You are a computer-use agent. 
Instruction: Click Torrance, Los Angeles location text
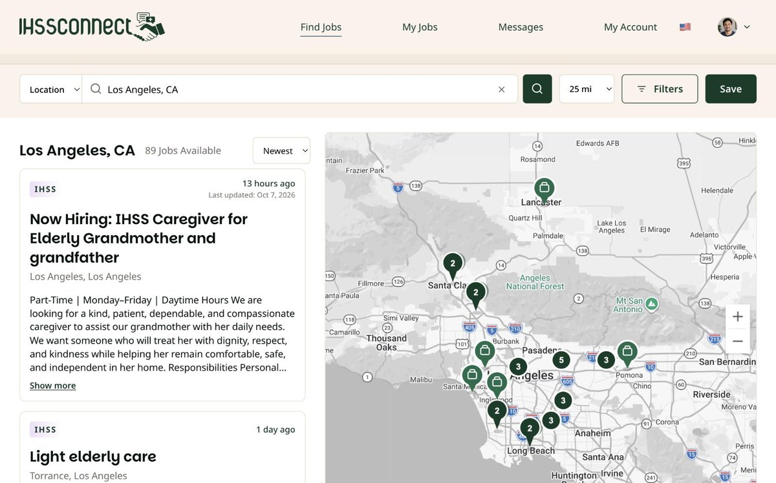78,476
